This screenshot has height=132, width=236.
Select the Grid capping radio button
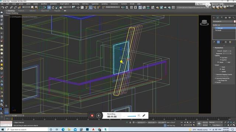(x=226, y=62)
